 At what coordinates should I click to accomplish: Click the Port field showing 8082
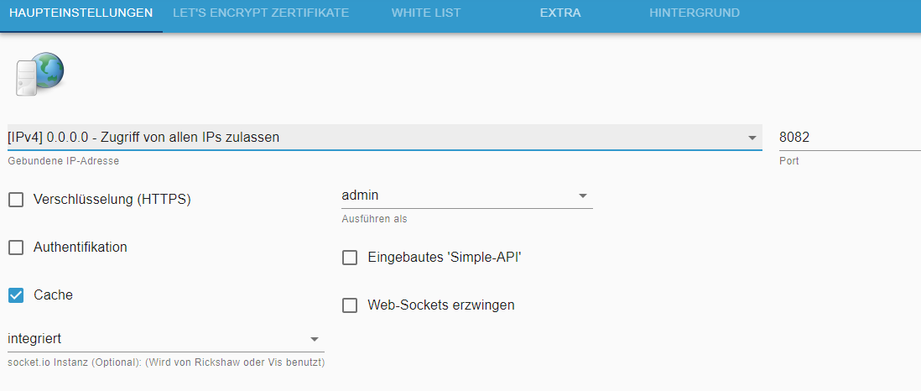[850, 138]
